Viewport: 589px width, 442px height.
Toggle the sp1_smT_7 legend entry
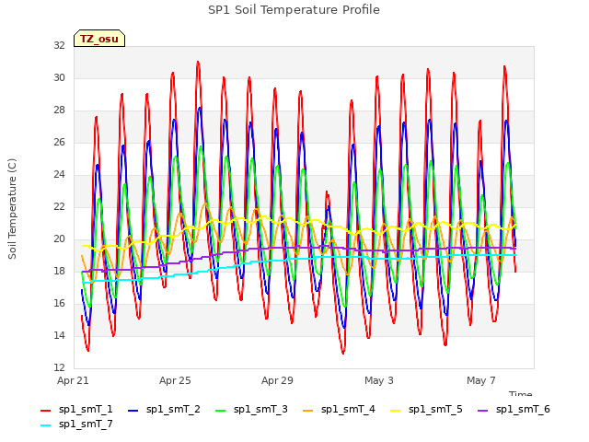pos(76,425)
